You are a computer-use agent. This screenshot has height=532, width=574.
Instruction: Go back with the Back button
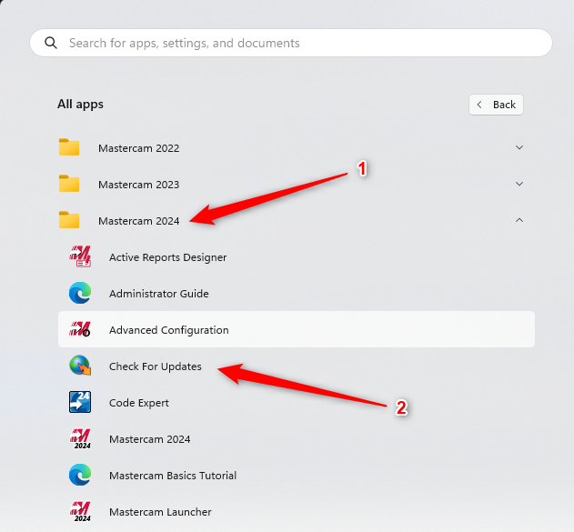click(x=496, y=105)
